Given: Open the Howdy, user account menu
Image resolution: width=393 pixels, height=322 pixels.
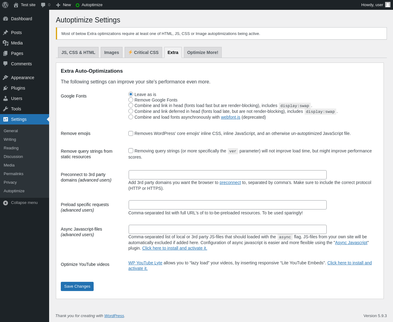Looking at the screenshot, I should (375, 5).
